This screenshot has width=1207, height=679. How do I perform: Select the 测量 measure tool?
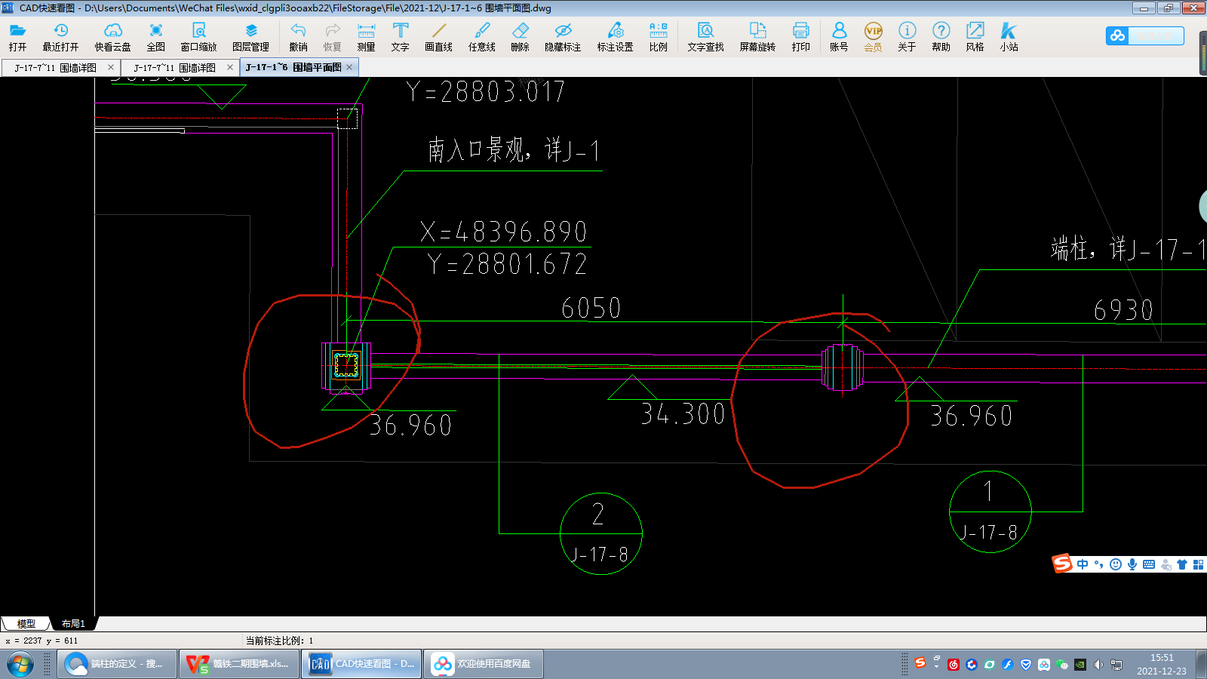pyautogui.click(x=366, y=37)
